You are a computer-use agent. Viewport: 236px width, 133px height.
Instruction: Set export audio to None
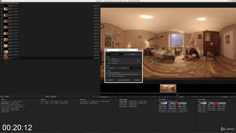pyautogui.click(x=112, y=68)
